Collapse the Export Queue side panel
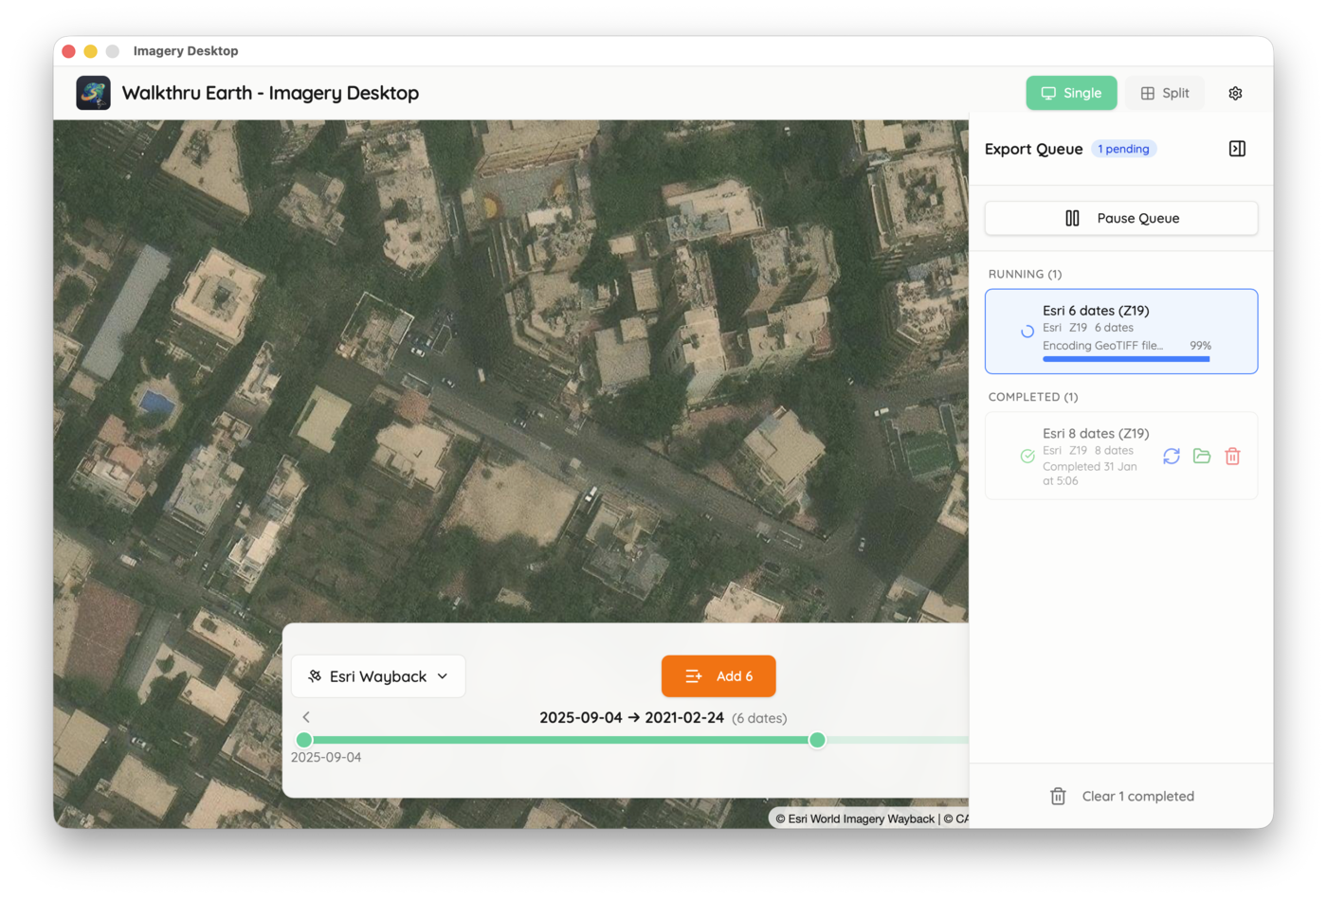 (1237, 149)
